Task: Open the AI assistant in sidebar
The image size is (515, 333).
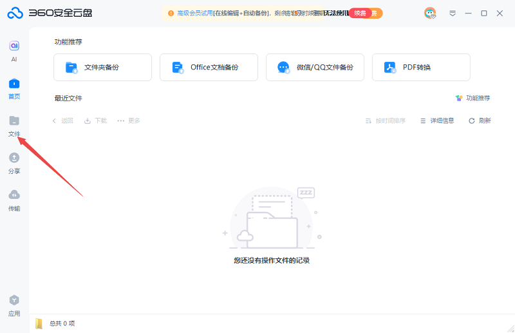Action: pos(14,50)
